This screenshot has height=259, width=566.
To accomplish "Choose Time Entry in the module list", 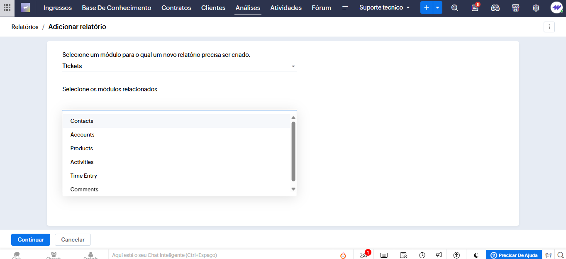I will [84, 176].
